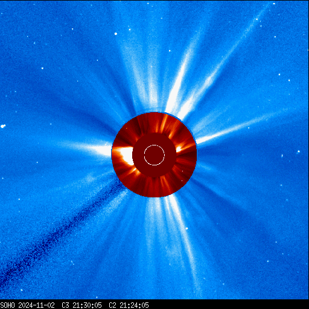The height and width of the screenshot is (309, 309).
Task: Click the SOHO label in bottom bar
Action: pyautogui.click(x=7, y=305)
